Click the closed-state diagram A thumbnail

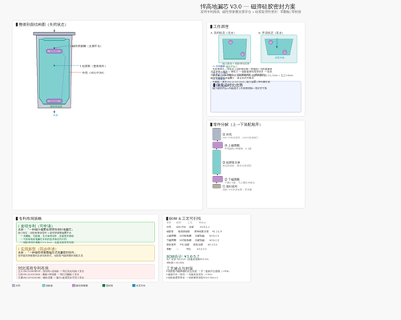click(x=235, y=49)
